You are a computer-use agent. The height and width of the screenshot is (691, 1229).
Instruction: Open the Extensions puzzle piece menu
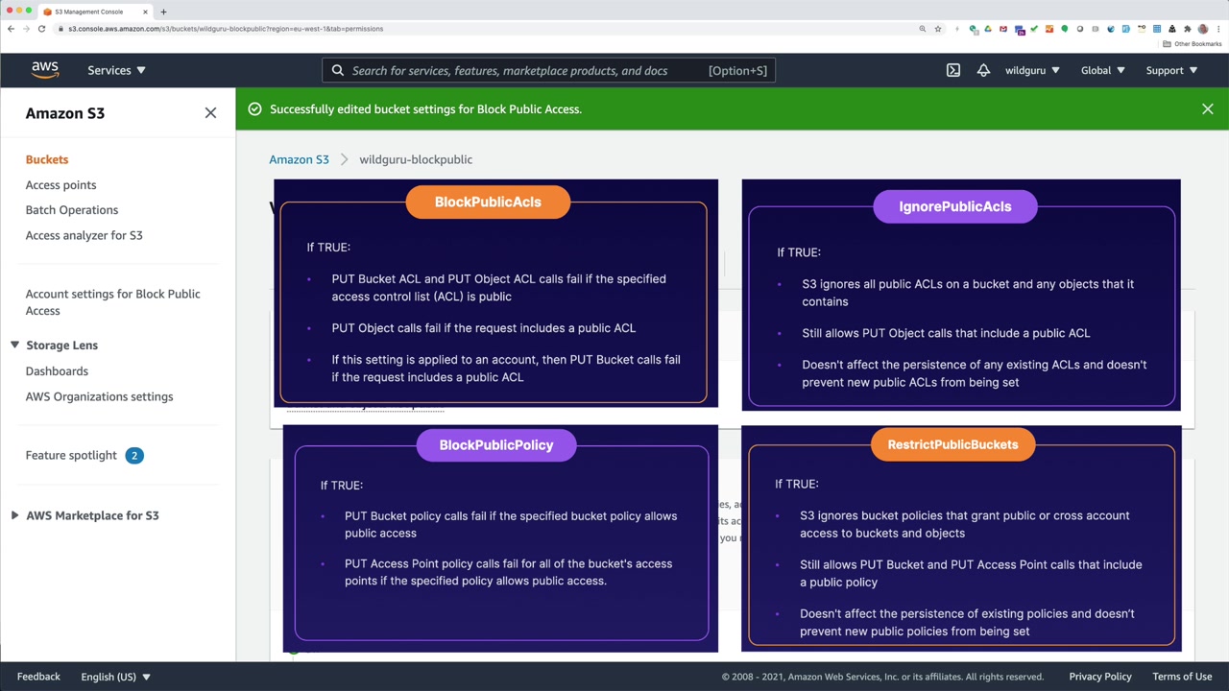(1188, 29)
